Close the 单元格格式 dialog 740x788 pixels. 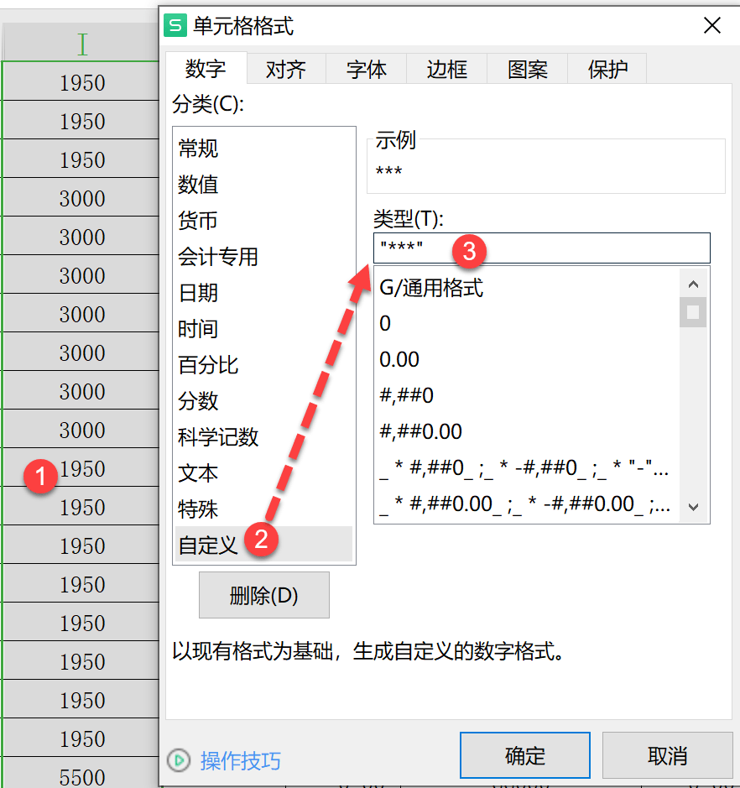(711, 25)
